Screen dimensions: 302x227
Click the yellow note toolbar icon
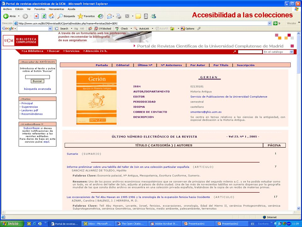(x=138, y=16)
